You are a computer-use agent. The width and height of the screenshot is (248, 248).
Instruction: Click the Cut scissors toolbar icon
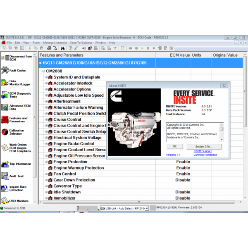[x=30, y=48]
